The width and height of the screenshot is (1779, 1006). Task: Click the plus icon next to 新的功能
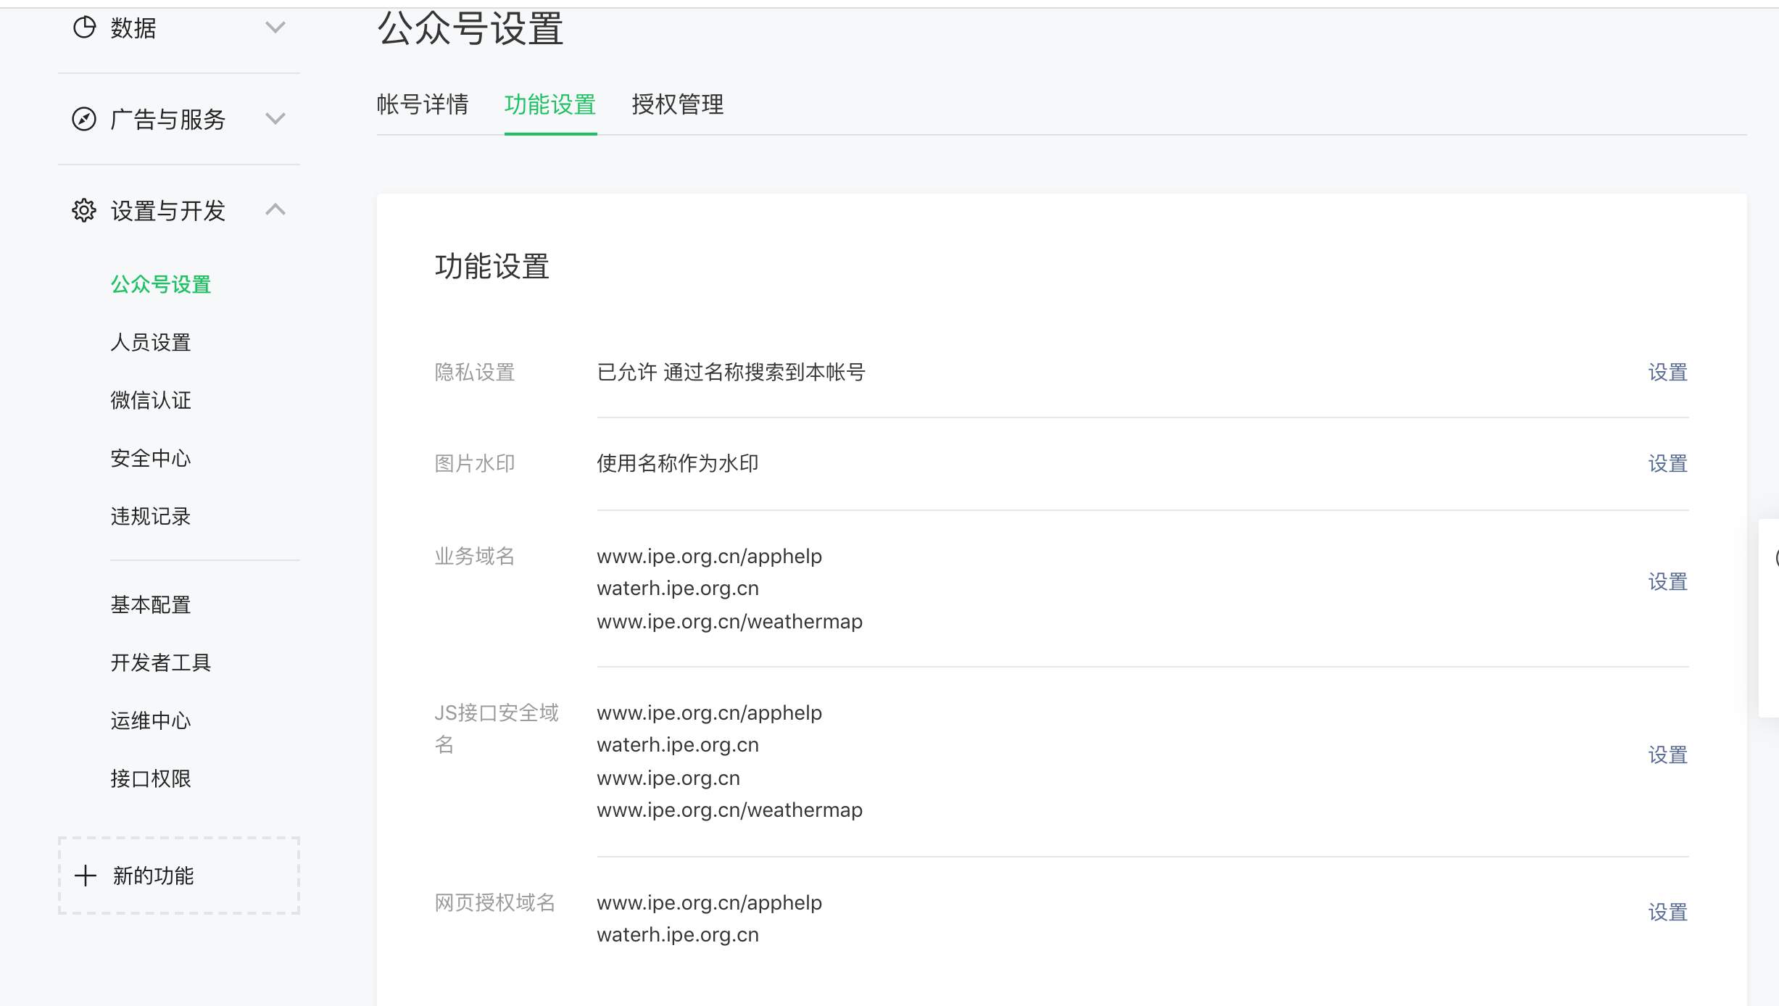coord(86,876)
